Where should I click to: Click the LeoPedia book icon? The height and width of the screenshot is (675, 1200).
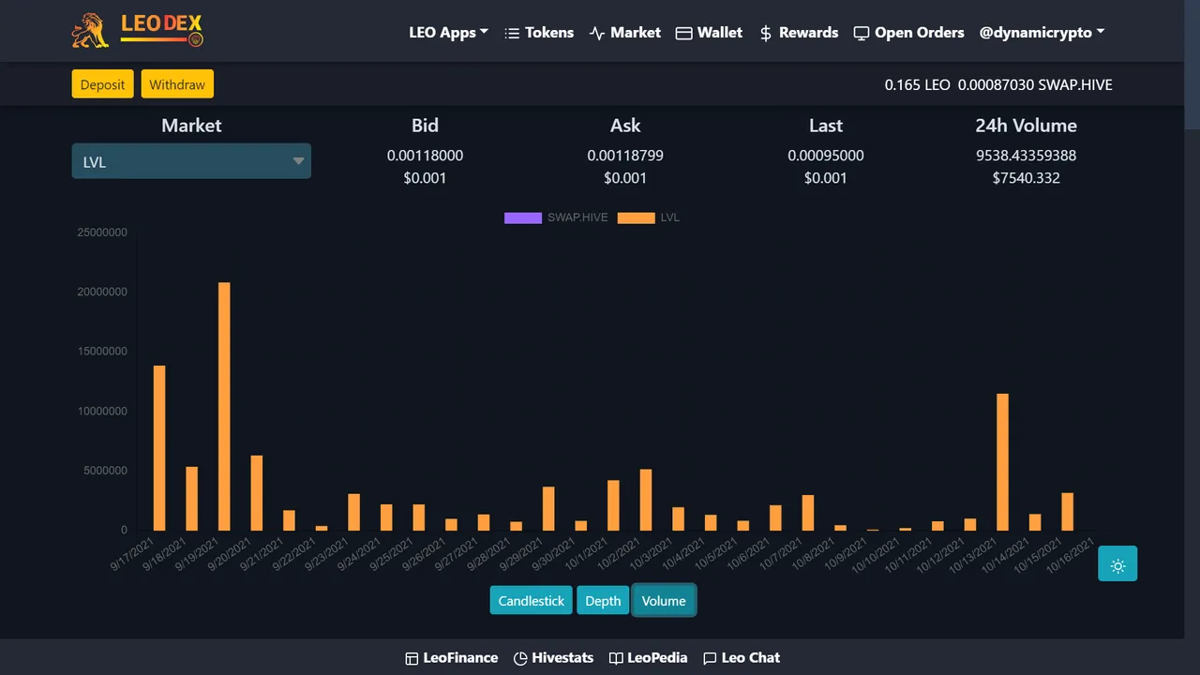point(616,658)
